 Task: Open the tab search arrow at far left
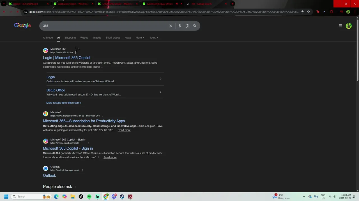click(x=4, y=4)
